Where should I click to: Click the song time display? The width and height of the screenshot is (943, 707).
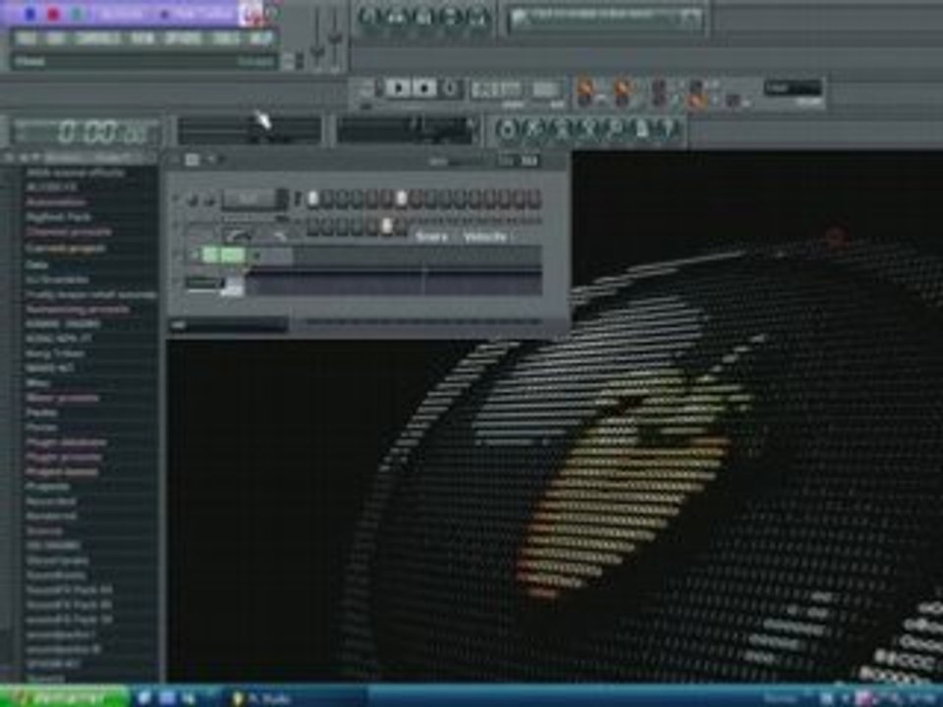pos(87,132)
